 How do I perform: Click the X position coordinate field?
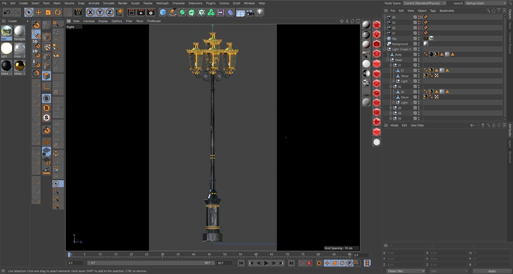pos(406,253)
